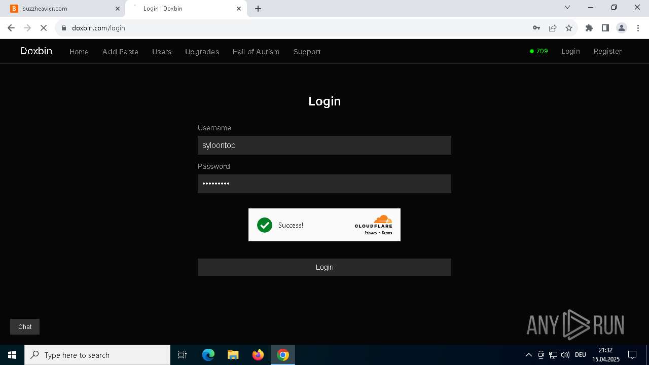Click the Doxbin logo
Image resolution: width=649 pixels, height=365 pixels.
click(x=37, y=51)
